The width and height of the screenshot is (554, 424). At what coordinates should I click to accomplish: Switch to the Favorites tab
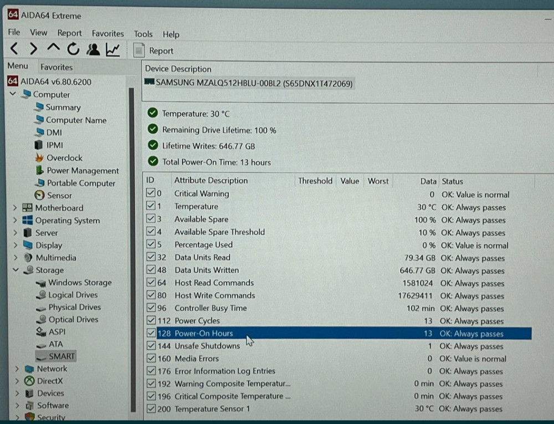click(57, 67)
